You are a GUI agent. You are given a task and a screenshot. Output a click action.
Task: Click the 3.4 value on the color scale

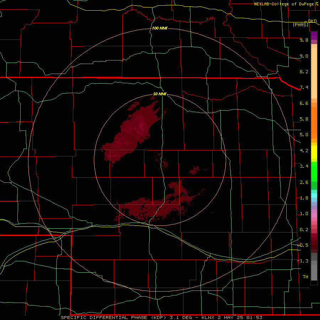pos(304,166)
